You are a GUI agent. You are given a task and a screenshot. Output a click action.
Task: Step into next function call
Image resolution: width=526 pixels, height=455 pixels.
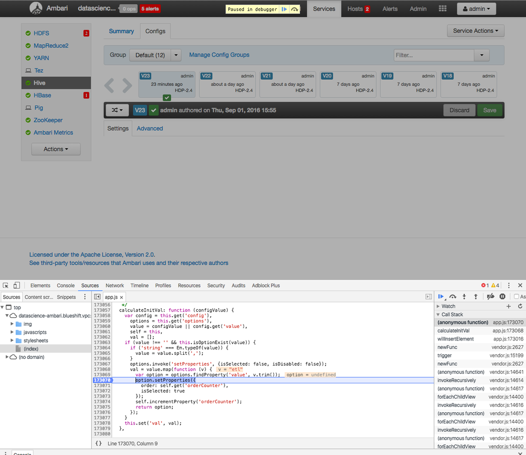(464, 297)
